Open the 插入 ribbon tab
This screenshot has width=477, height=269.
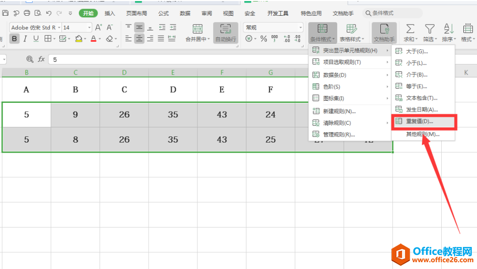(x=109, y=13)
